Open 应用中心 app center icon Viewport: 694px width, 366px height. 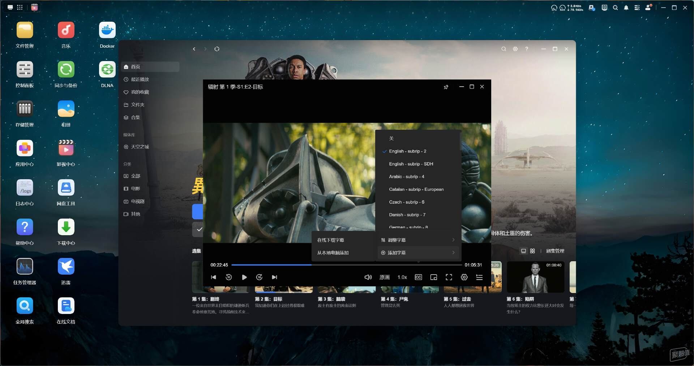click(25, 148)
